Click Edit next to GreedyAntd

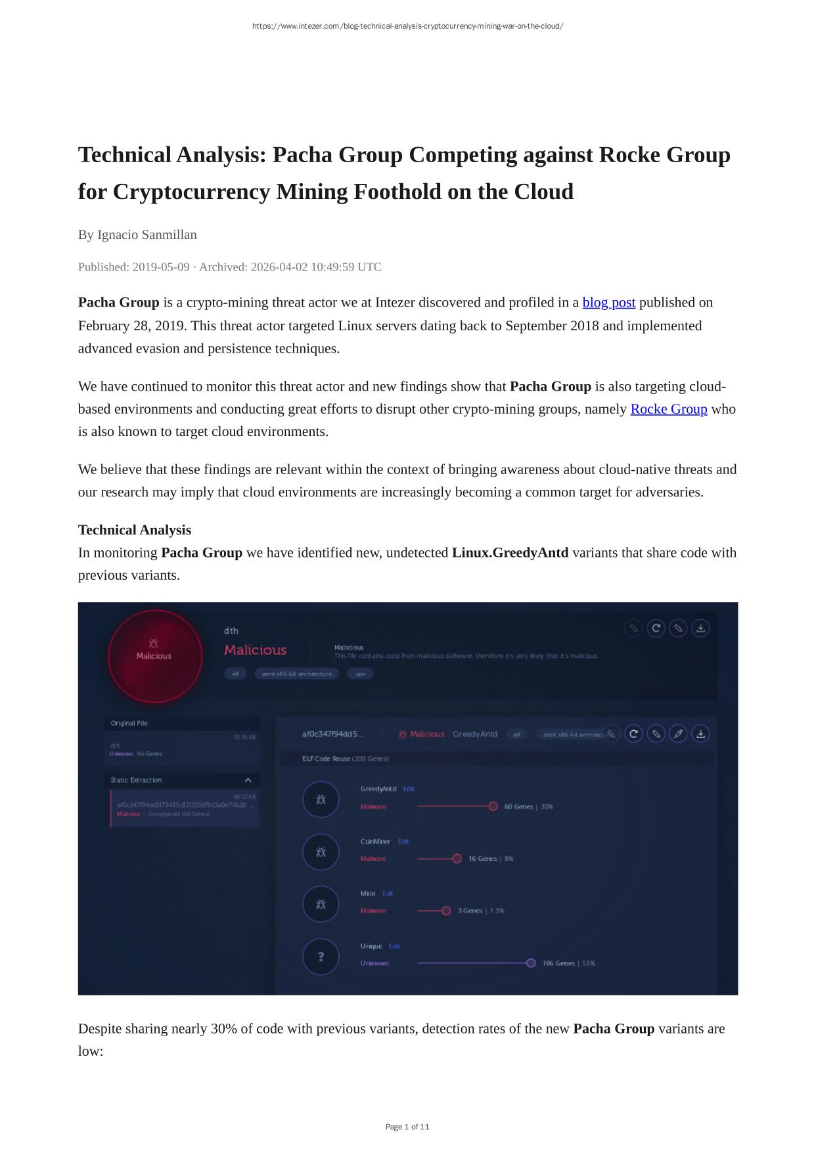(x=409, y=789)
